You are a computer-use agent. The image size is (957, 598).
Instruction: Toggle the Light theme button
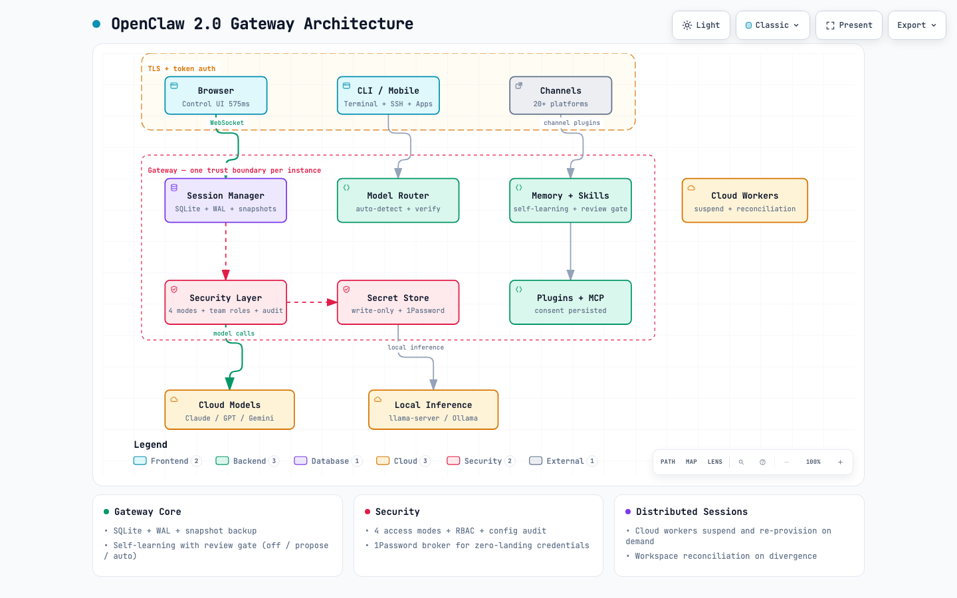click(701, 25)
